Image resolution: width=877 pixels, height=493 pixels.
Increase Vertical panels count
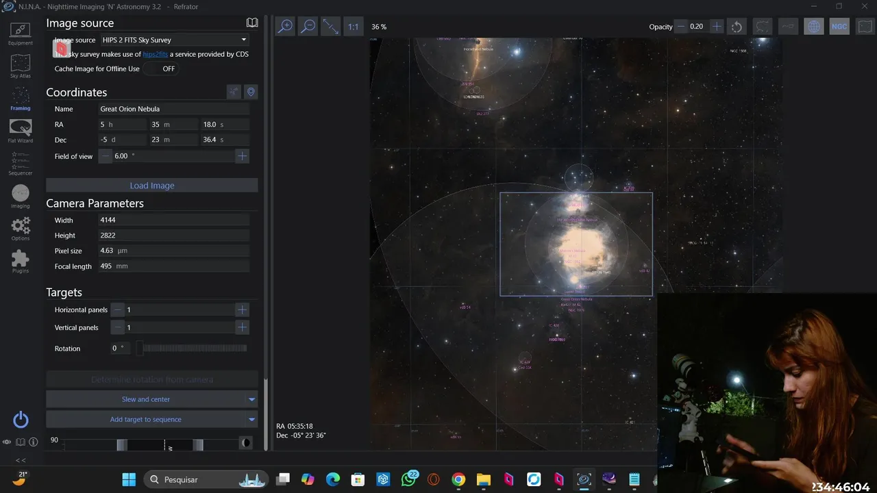point(242,327)
